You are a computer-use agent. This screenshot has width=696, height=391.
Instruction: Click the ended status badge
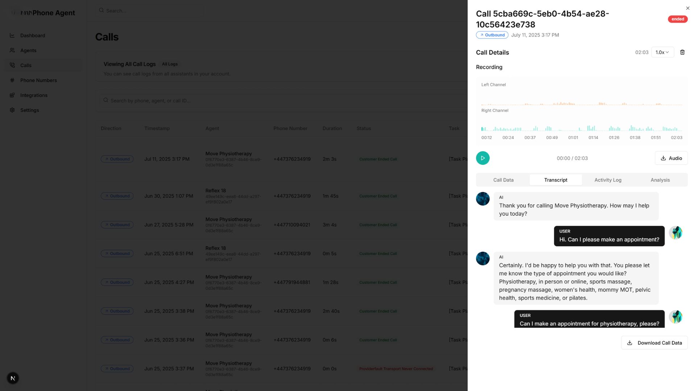(x=678, y=19)
